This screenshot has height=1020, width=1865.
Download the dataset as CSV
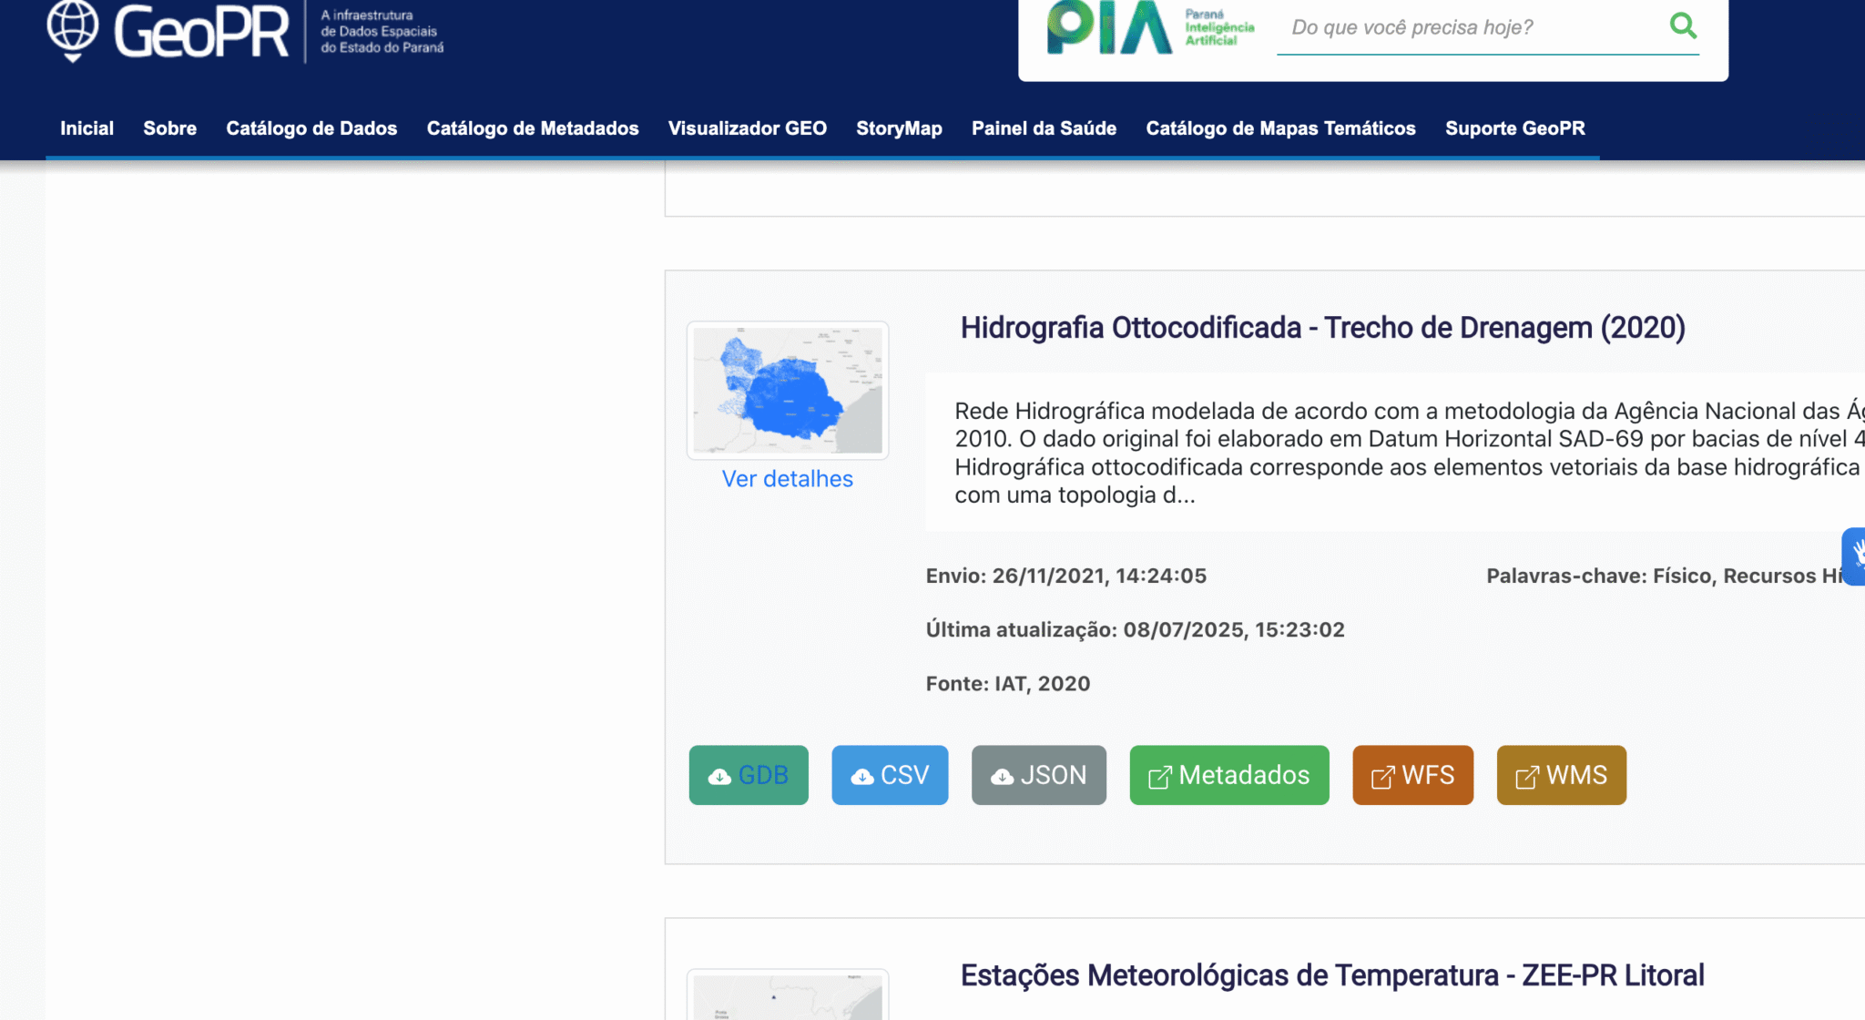click(890, 775)
